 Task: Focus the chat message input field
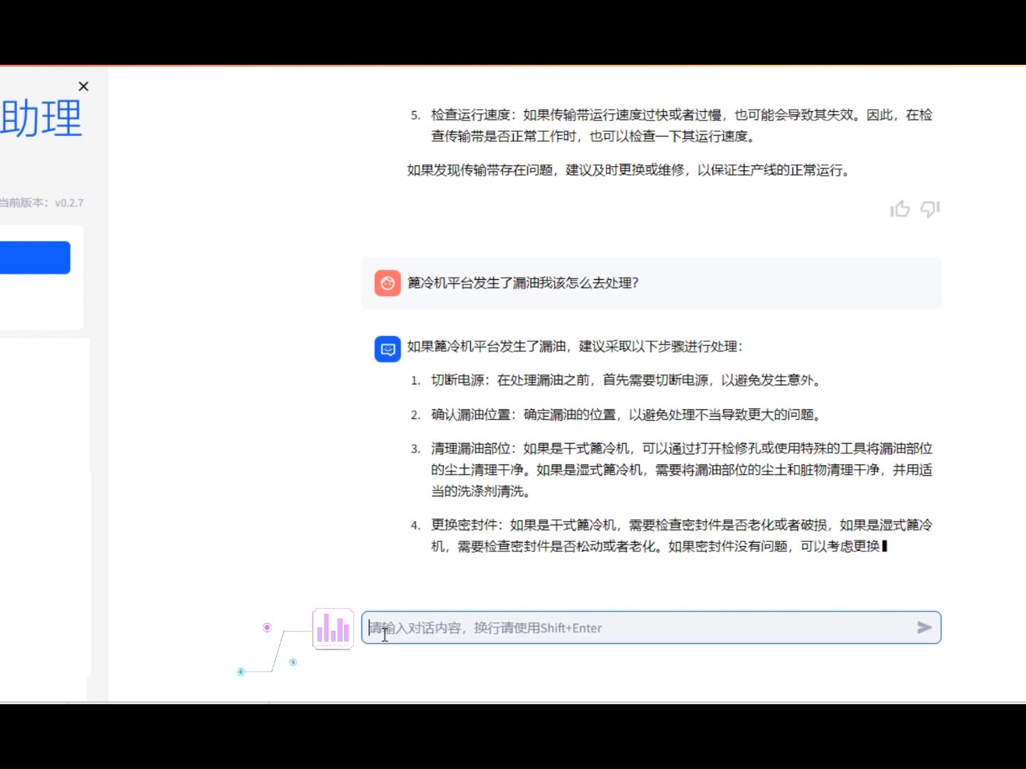click(651, 627)
